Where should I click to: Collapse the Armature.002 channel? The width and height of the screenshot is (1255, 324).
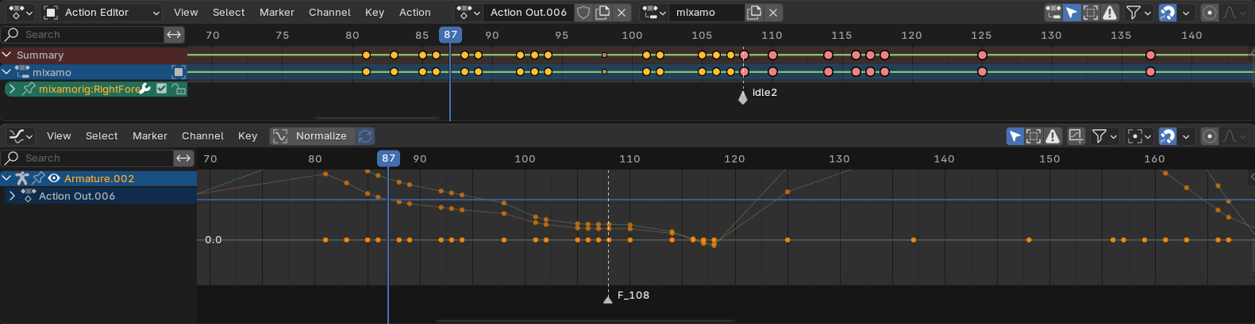(7, 178)
